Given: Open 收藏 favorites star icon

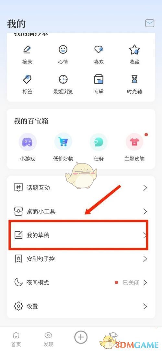Looking at the screenshot, I should 134,50.
